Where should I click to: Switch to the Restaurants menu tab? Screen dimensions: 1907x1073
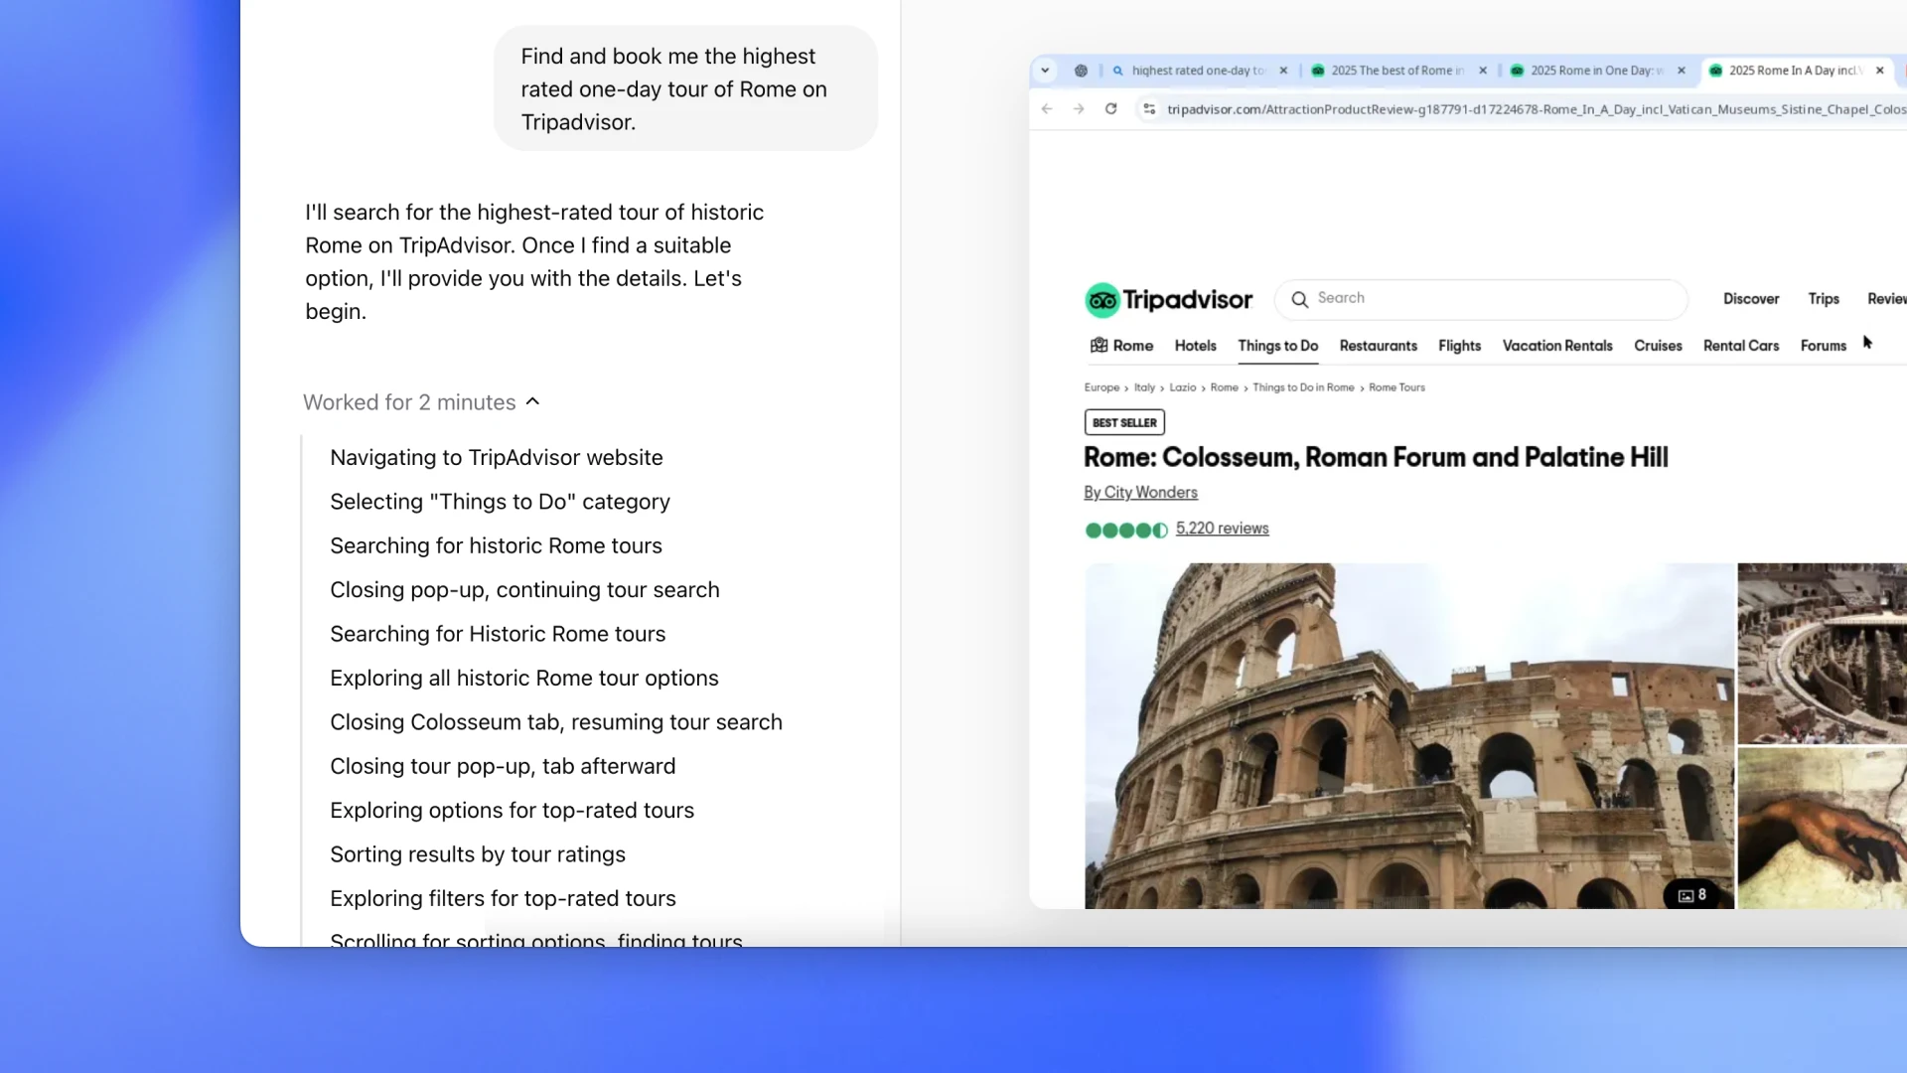1378,345
